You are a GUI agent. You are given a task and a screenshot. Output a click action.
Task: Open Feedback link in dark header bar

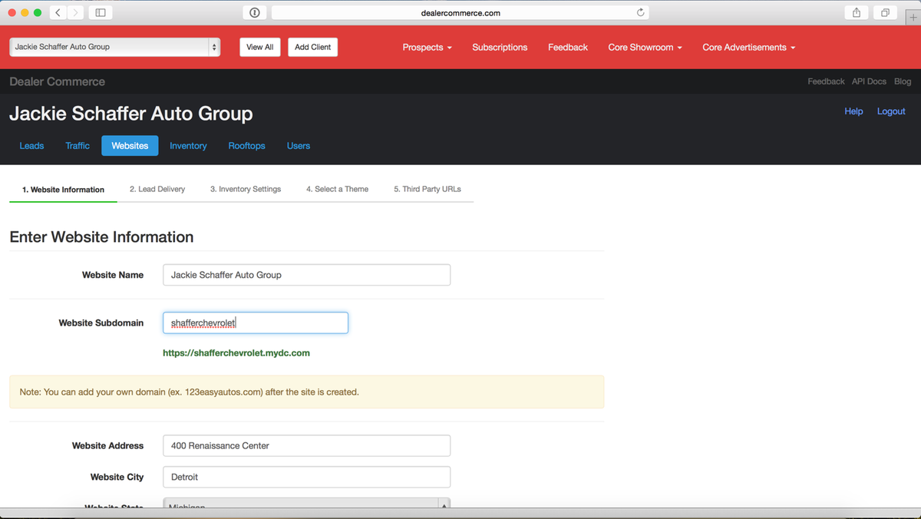point(826,81)
